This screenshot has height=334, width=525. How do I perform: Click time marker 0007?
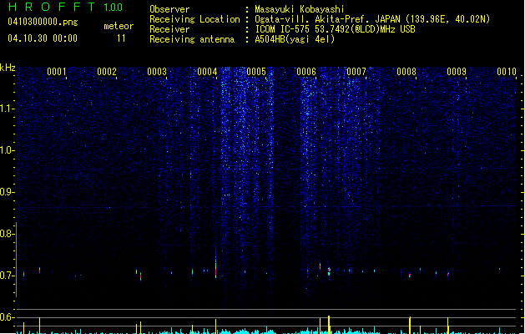click(356, 71)
